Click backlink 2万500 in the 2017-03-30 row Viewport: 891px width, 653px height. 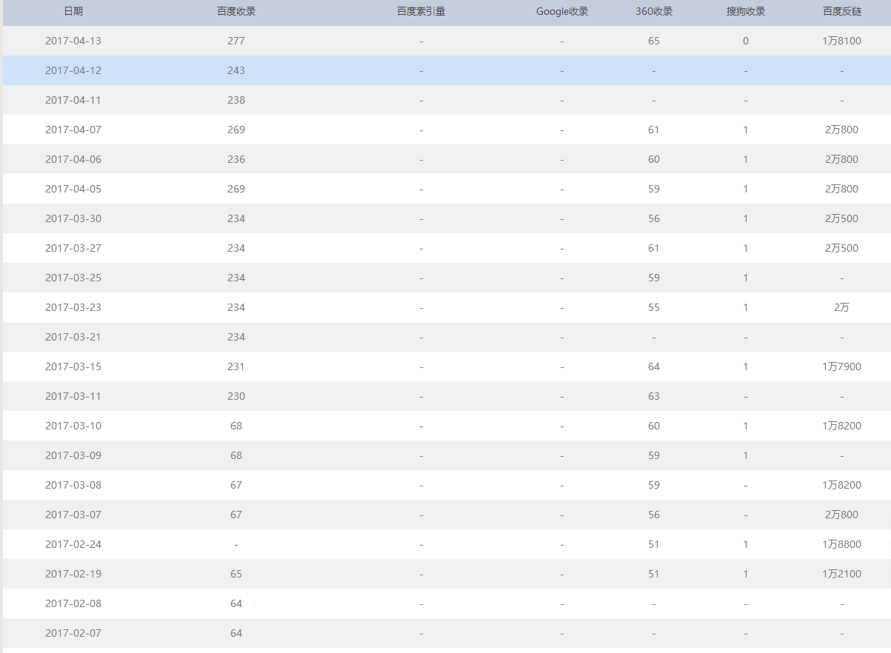click(842, 218)
